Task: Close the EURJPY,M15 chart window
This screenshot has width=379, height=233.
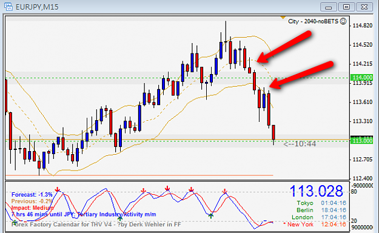Action: tap(364, 7)
